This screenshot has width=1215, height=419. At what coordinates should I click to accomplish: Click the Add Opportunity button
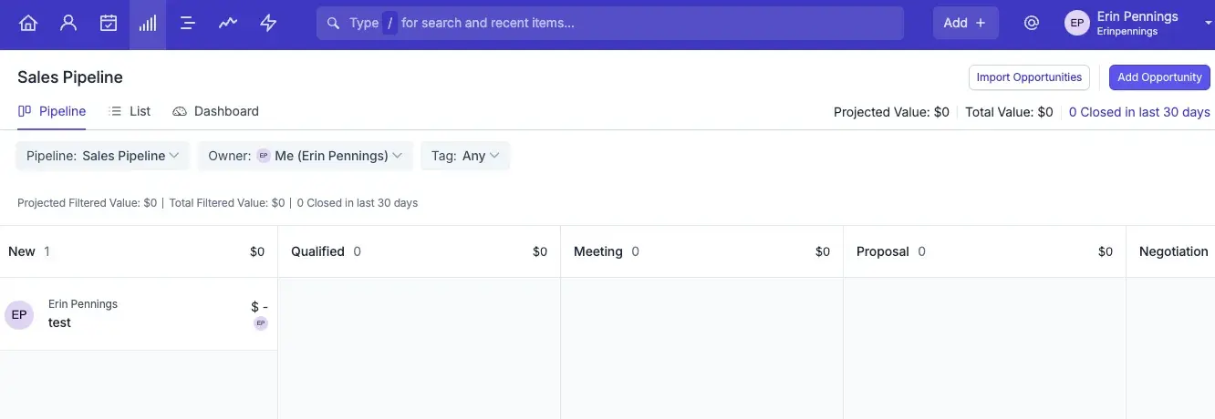coord(1159,77)
